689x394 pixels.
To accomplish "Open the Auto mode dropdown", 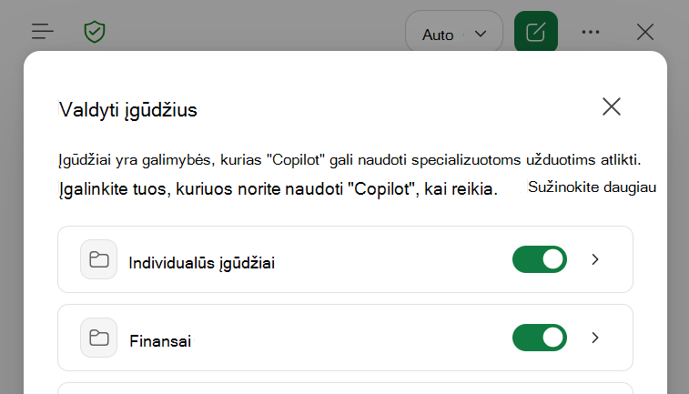I will 454,32.
